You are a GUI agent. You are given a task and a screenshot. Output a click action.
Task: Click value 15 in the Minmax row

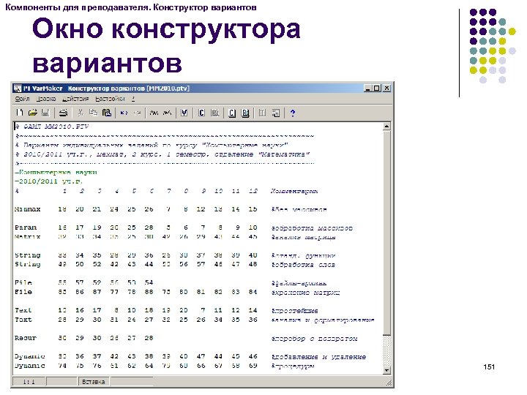point(253,209)
